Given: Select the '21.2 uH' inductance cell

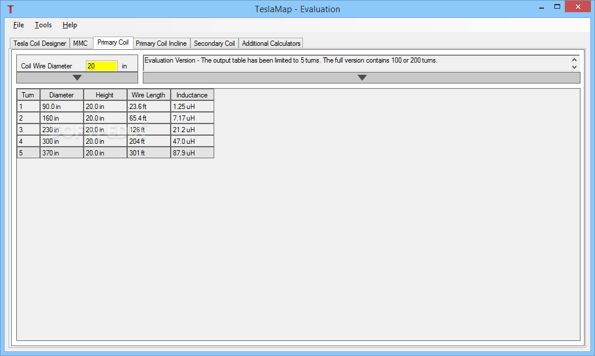Looking at the screenshot, I should (x=192, y=130).
